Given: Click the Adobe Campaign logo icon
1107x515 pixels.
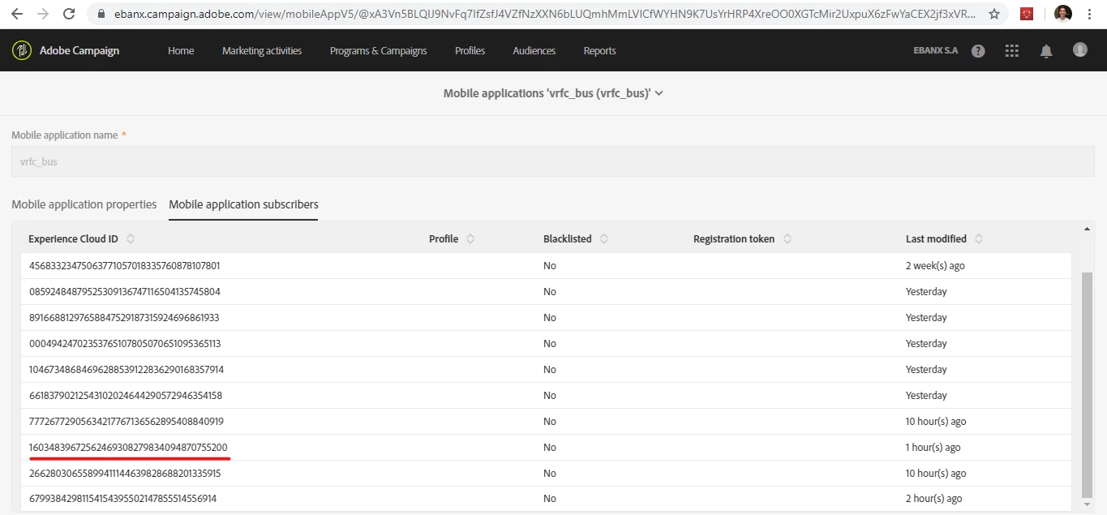Looking at the screenshot, I should point(21,50).
